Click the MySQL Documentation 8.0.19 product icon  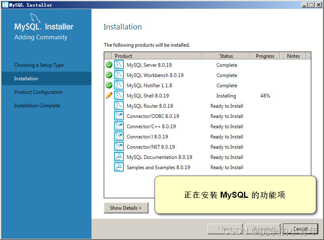[119, 157]
